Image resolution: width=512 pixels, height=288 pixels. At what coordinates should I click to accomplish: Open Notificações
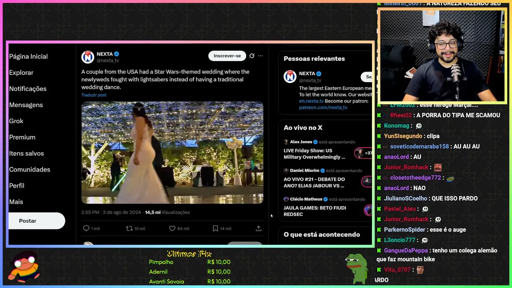(x=28, y=89)
